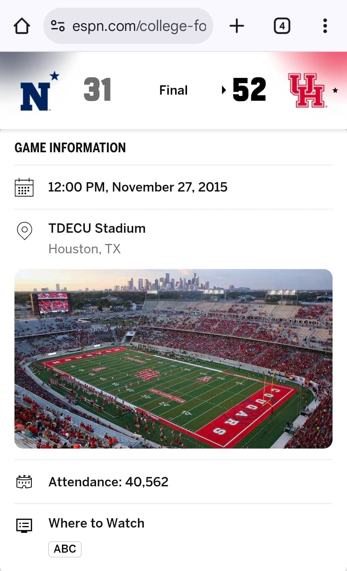Tap the espn.com address bar
This screenshot has height=571, width=347.
[139, 26]
